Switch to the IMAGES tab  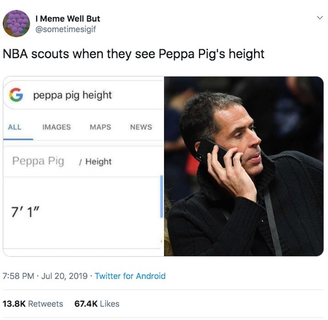56,127
